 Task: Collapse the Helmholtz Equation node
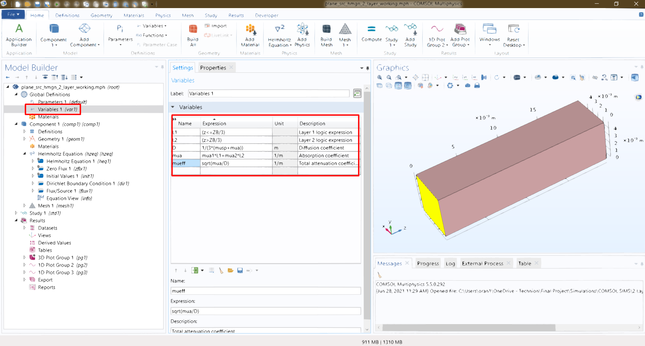point(25,154)
